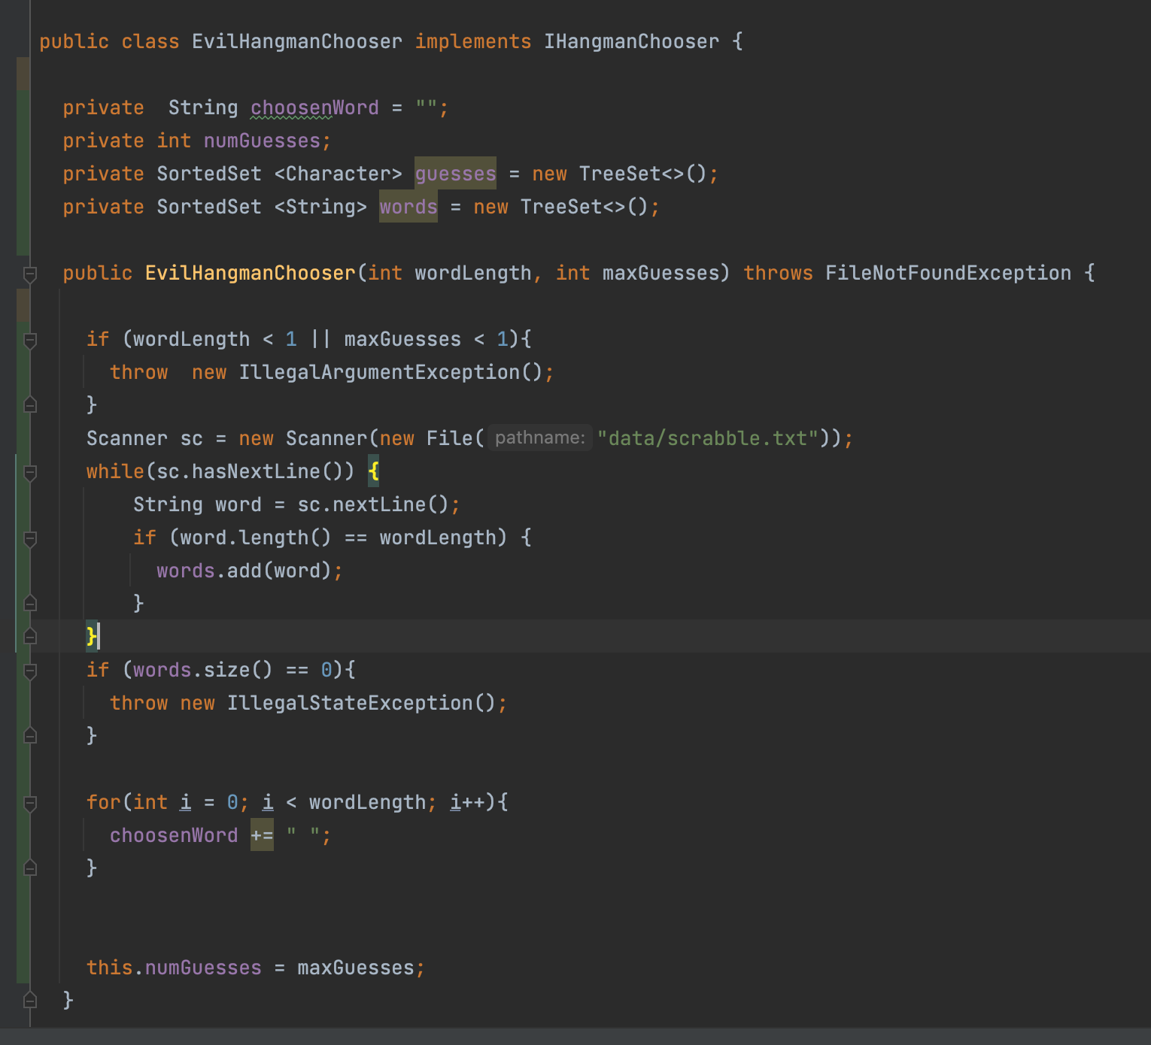The width and height of the screenshot is (1151, 1045).
Task: Fold the wordLength check if block
Action: click(30, 341)
